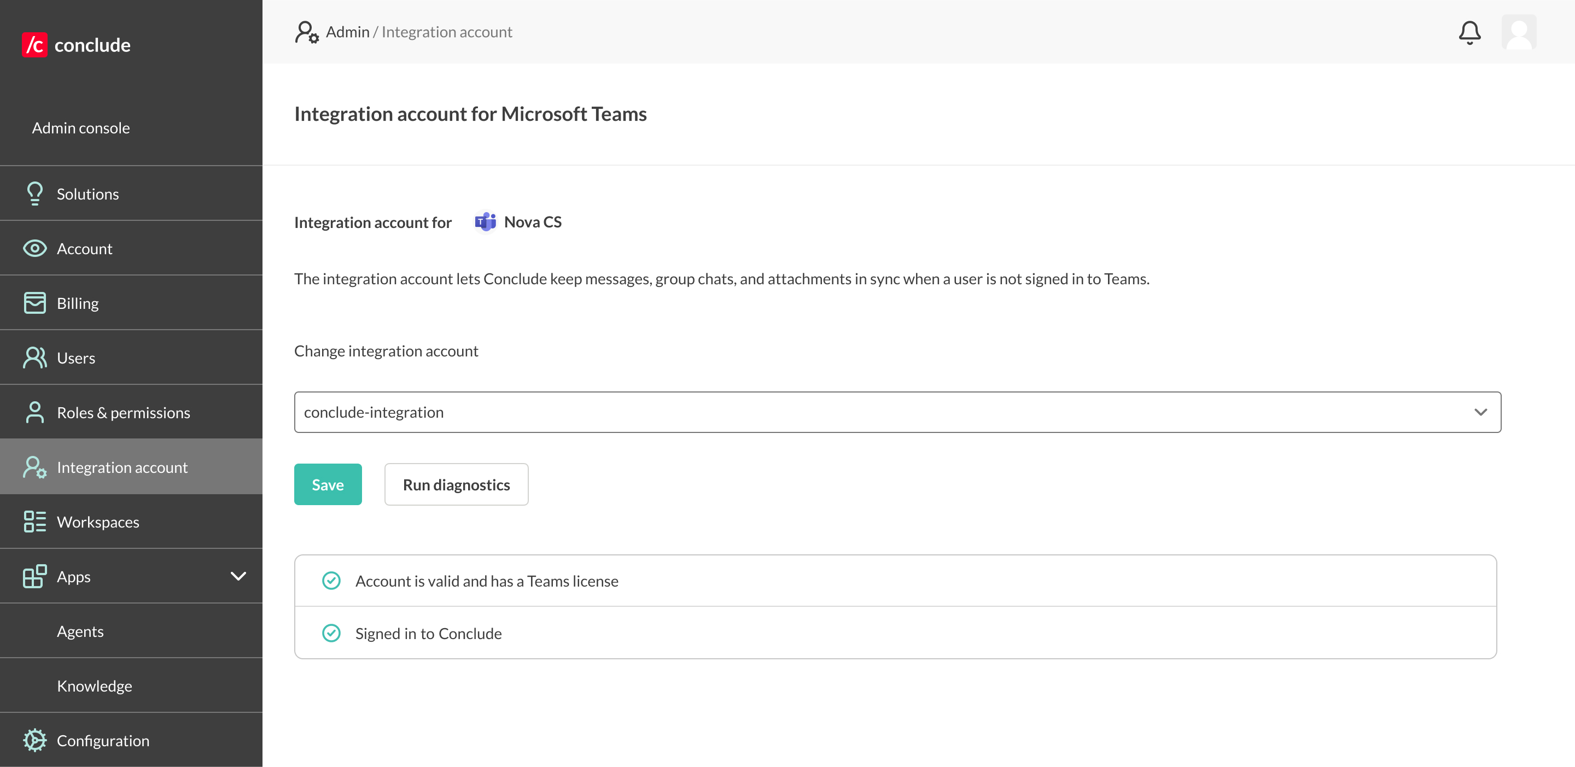Open Roles & permissions page
This screenshot has height=767, width=1575.
(x=131, y=413)
